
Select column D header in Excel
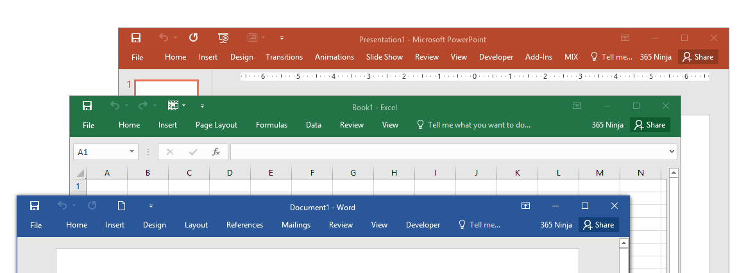coord(230,172)
